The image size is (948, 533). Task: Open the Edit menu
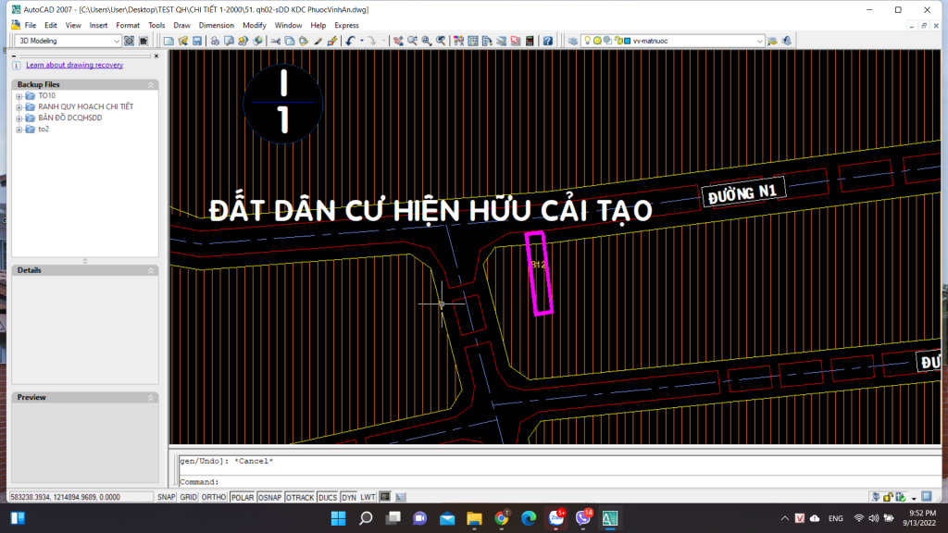[x=51, y=25]
